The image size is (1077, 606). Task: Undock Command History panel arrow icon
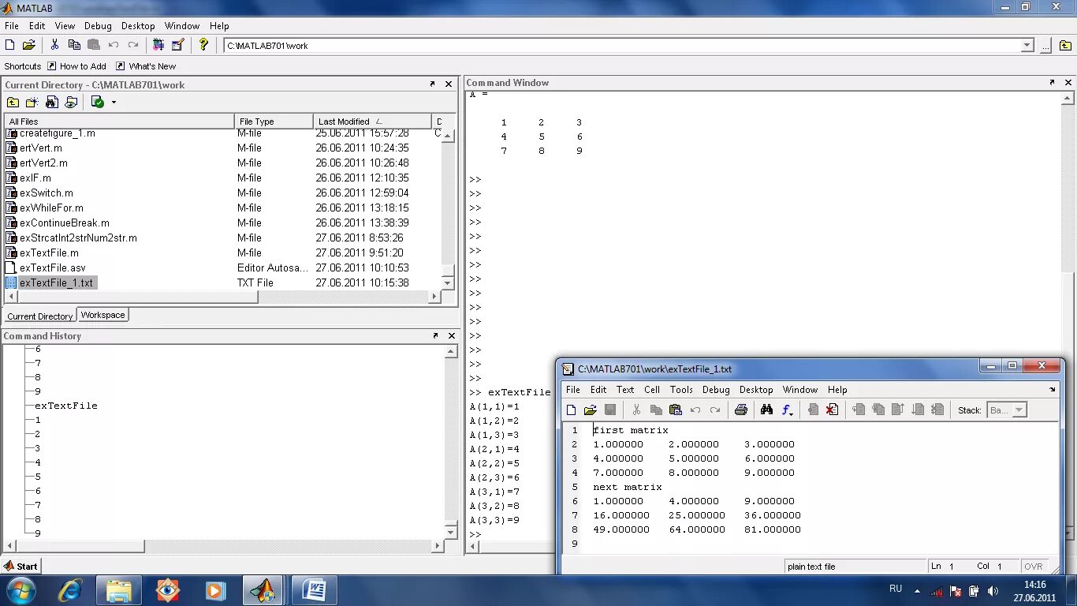pyautogui.click(x=435, y=335)
